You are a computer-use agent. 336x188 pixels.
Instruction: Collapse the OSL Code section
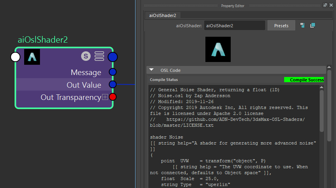pos(151,70)
